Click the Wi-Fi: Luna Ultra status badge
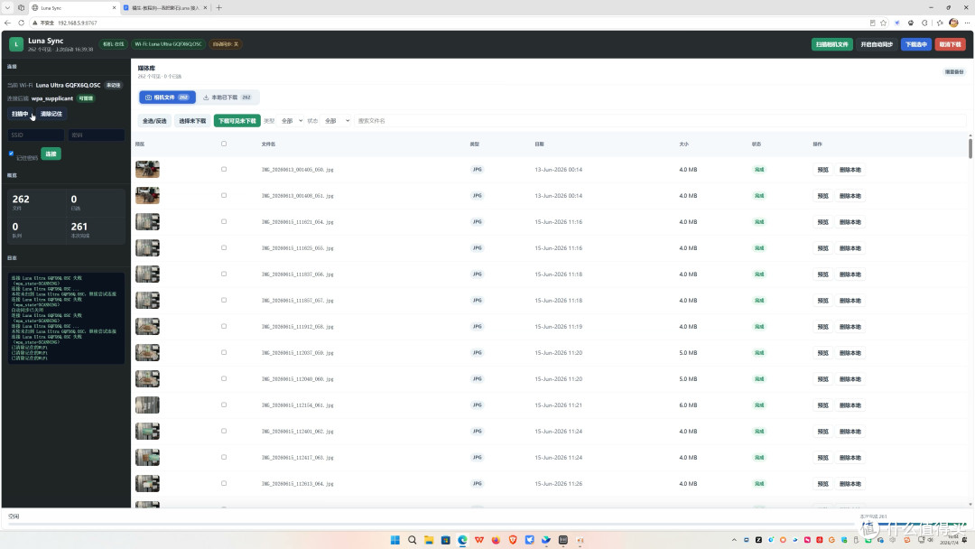Screen dimensions: 975x549 pyautogui.click(x=168, y=44)
